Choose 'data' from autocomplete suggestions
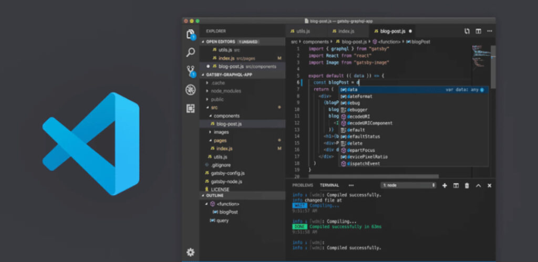Image resolution: width=538 pixels, height=262 pixels. pyautogui.click(x=413, y=90)
